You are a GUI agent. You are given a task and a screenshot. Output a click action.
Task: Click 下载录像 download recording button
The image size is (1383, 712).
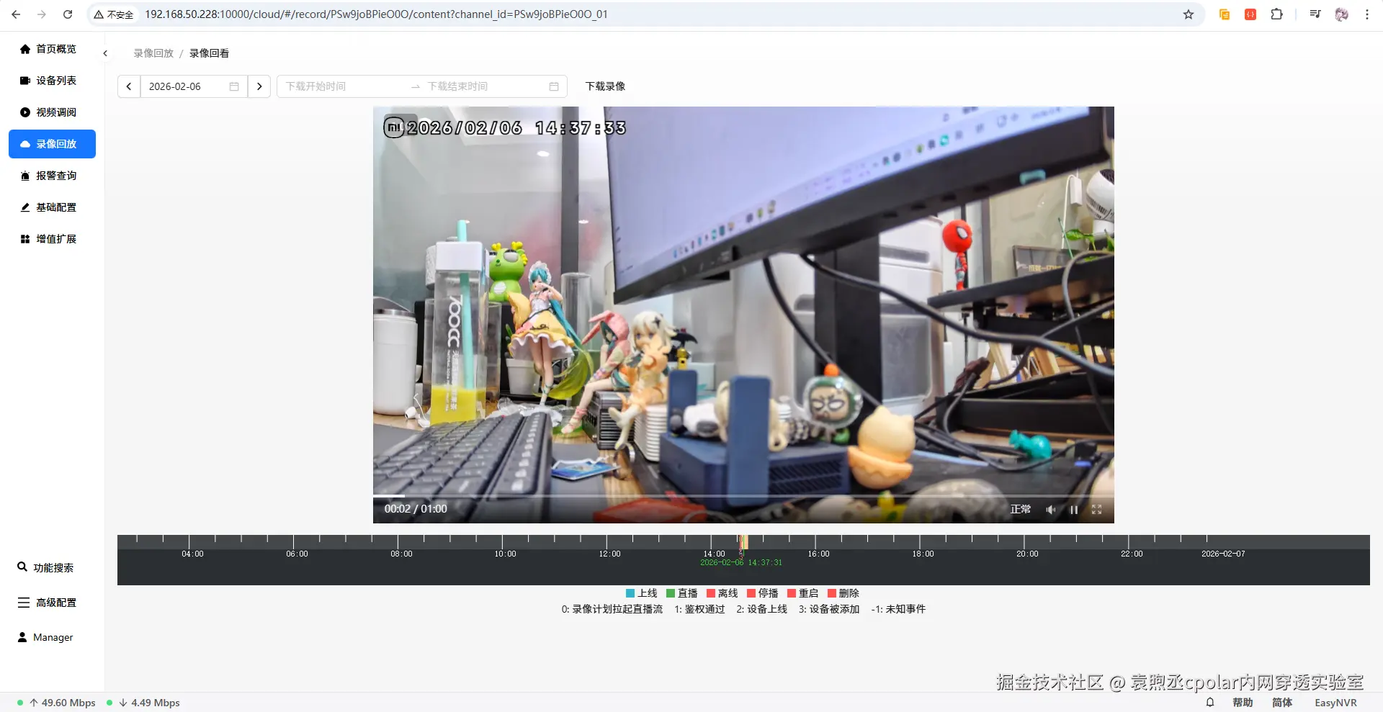coord(605,86)
